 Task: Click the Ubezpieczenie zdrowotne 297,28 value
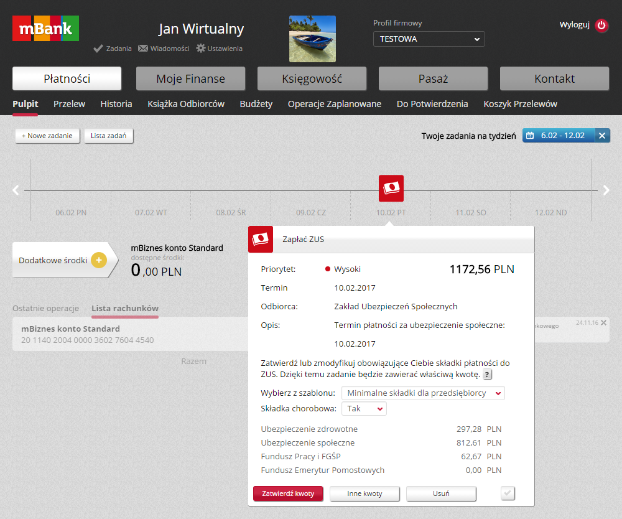pyautogui.click(x=469, y=429)
